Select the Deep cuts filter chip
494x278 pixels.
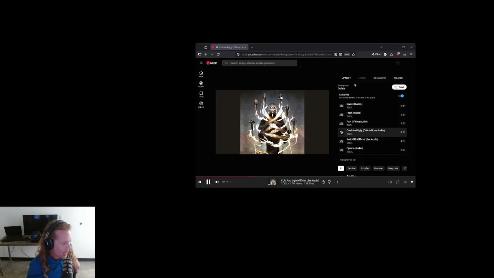(x=393, y=168)
